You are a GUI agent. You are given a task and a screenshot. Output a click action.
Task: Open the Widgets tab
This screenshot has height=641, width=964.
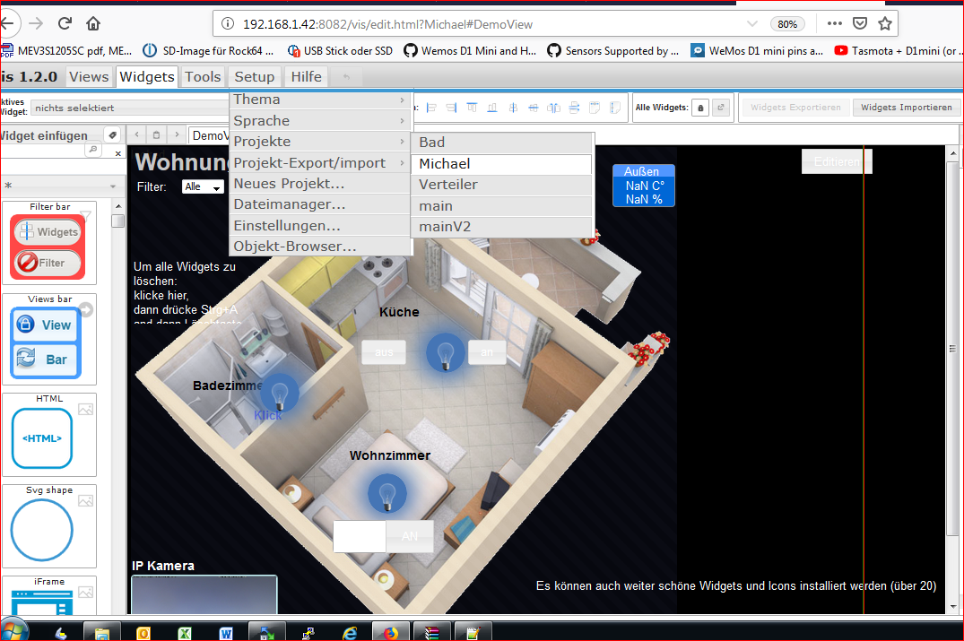tap(147, 77)
